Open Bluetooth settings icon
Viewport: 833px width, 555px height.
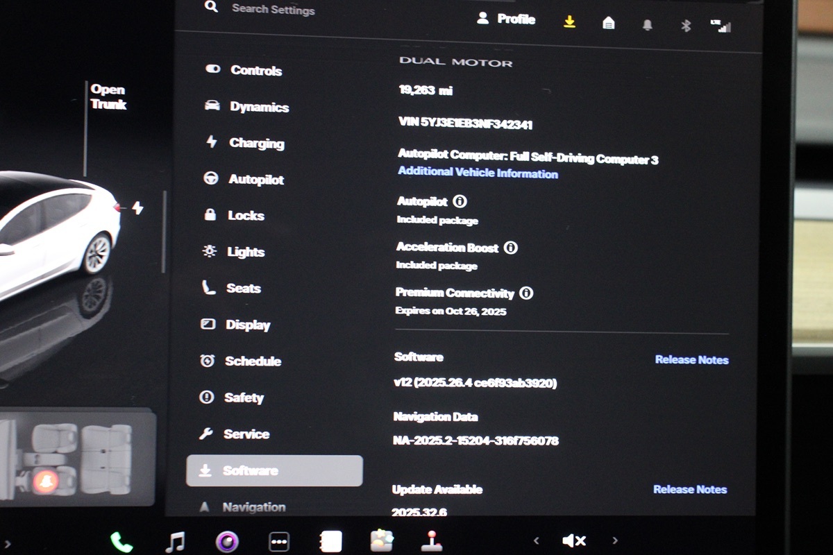click(x=686, y=26)
